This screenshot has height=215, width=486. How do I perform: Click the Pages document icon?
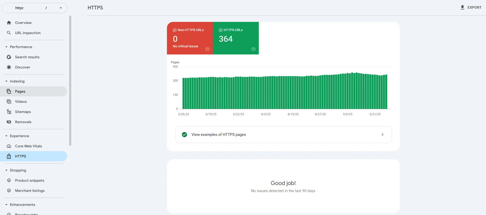pyautogui.click(x=9, y=91)
